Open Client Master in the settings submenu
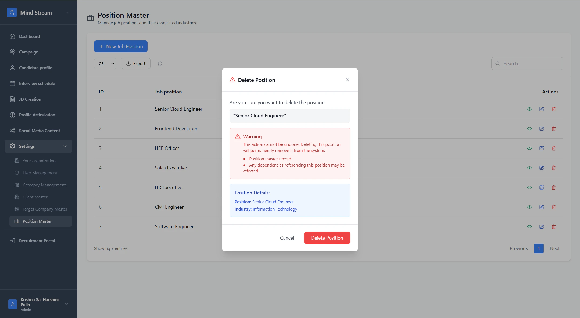 [x=35, y=197]
